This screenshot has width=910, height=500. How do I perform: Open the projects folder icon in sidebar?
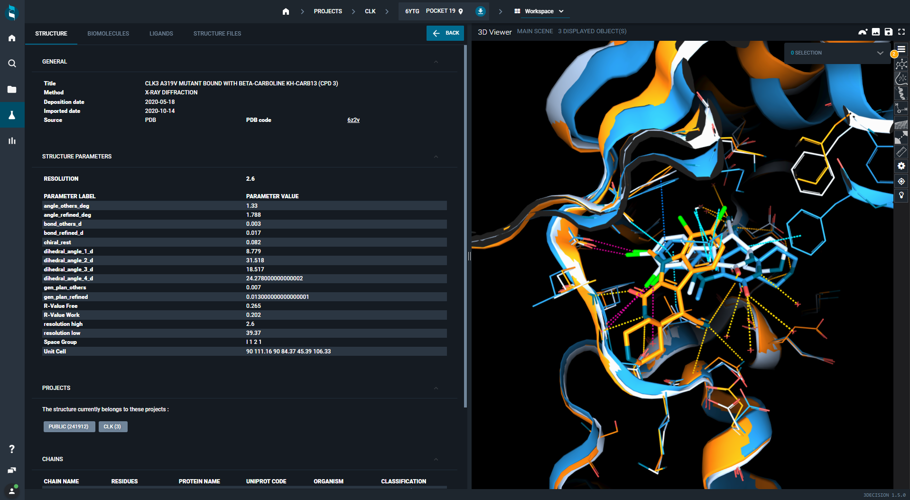click(x=12, y=89)
